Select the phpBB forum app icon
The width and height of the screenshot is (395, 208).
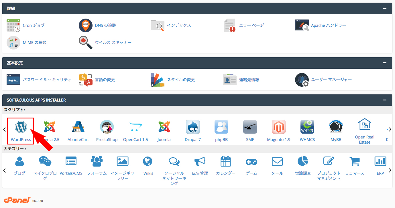(221, 127)
